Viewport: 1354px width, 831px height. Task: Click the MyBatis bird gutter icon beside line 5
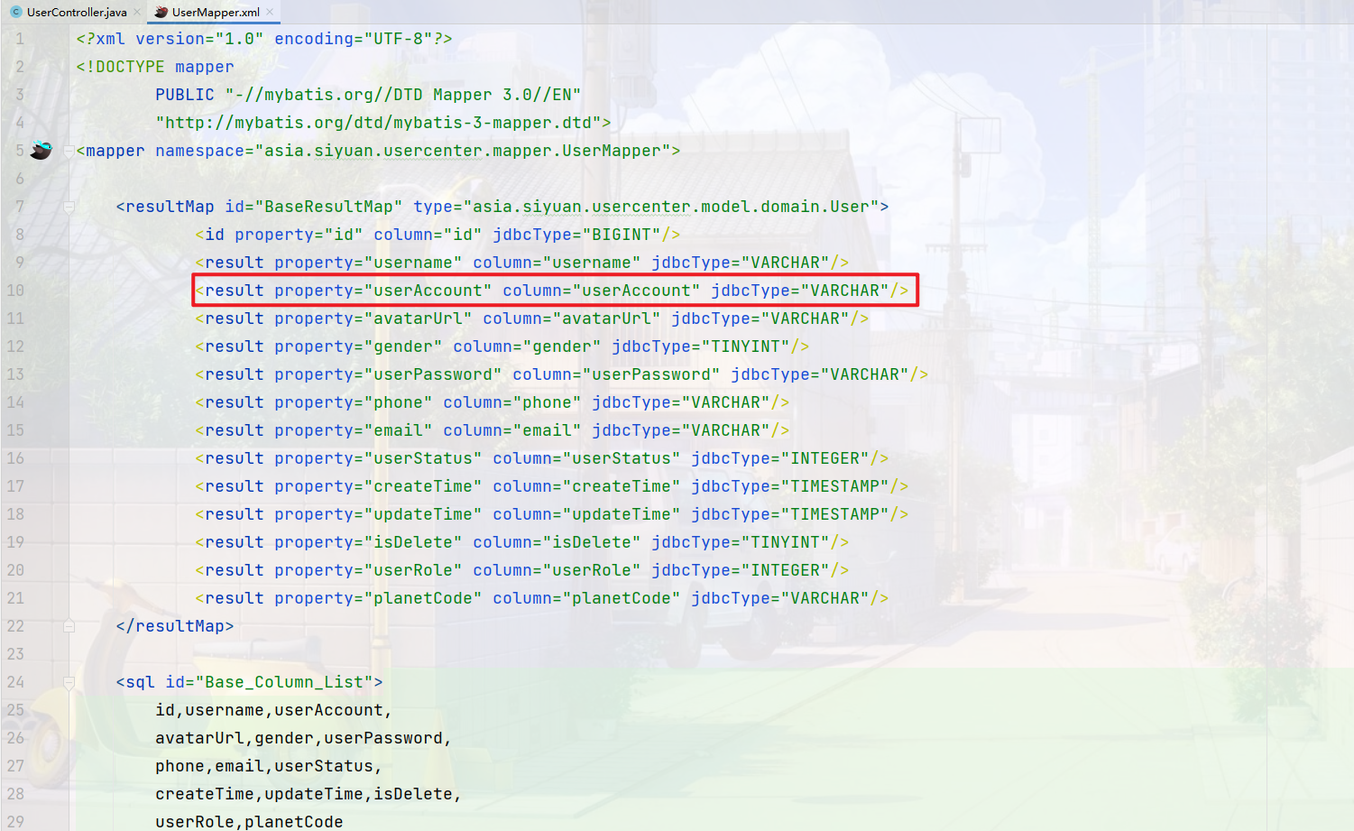pos(41,150)
